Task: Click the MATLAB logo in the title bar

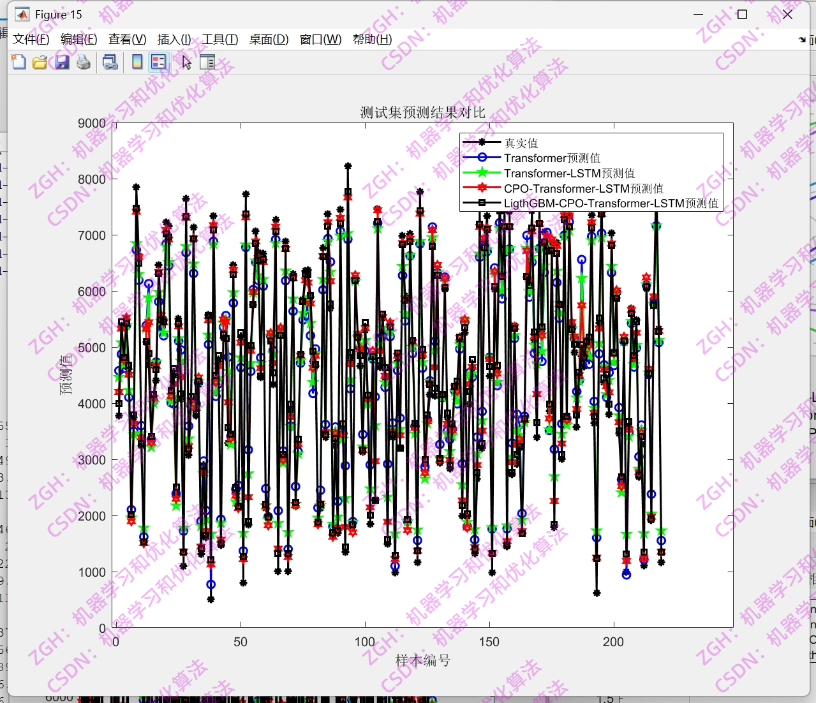Action: (x=22, y=13)
